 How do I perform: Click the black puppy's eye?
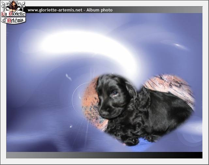[115, 93]
